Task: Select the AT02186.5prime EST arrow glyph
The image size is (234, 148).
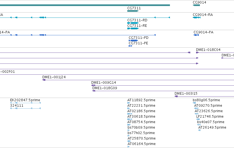Action: 130,114
